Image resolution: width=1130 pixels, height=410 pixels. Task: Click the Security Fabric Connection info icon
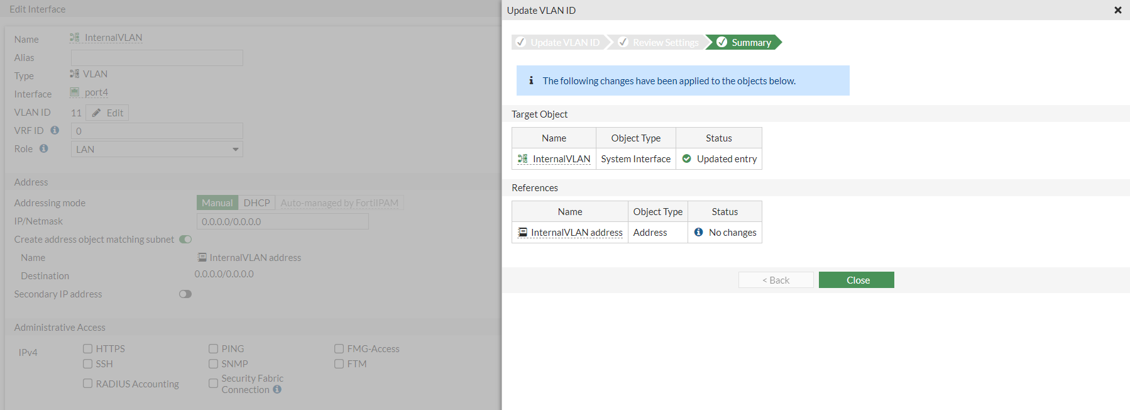pyautogui.click(x=277, y=389)
